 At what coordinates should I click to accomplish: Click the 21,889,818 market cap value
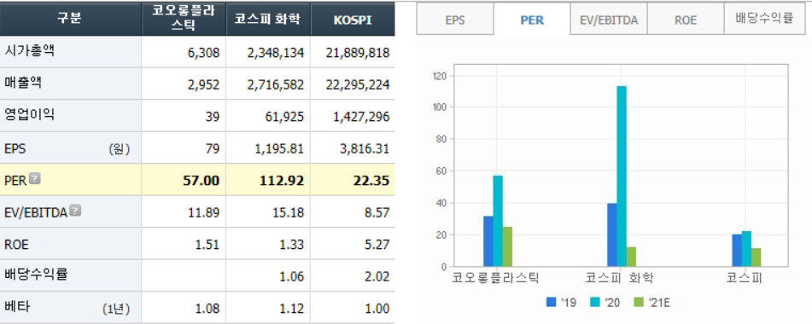coord(358,52)
